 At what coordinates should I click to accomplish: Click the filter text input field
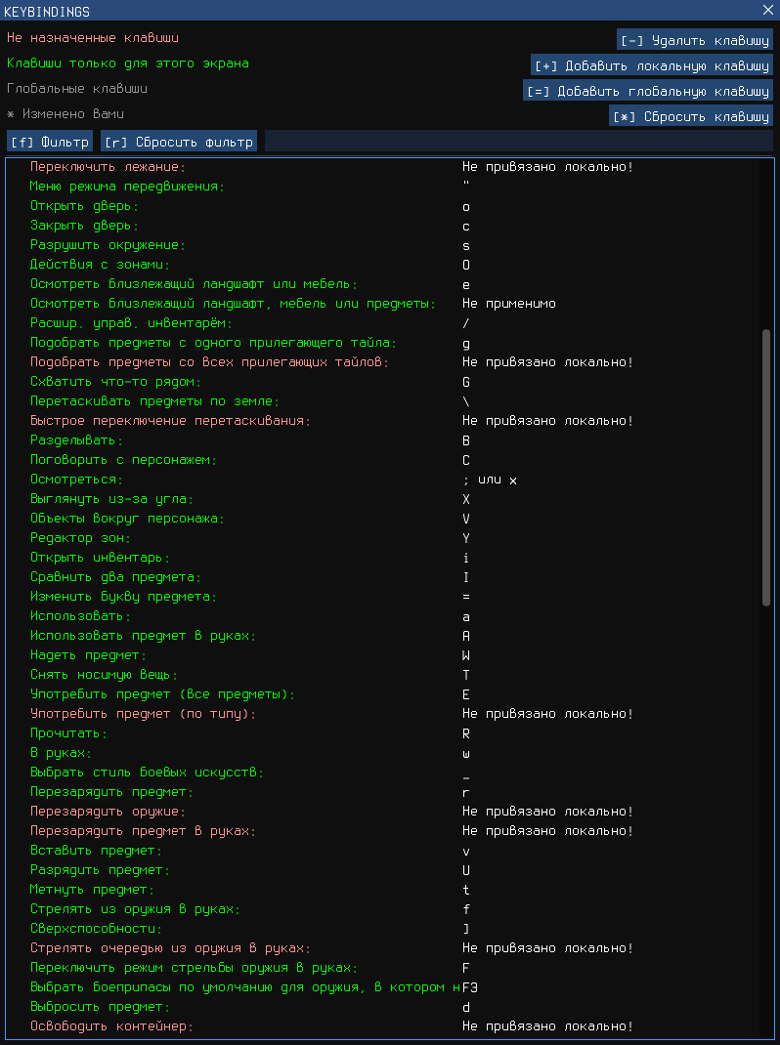518,142
